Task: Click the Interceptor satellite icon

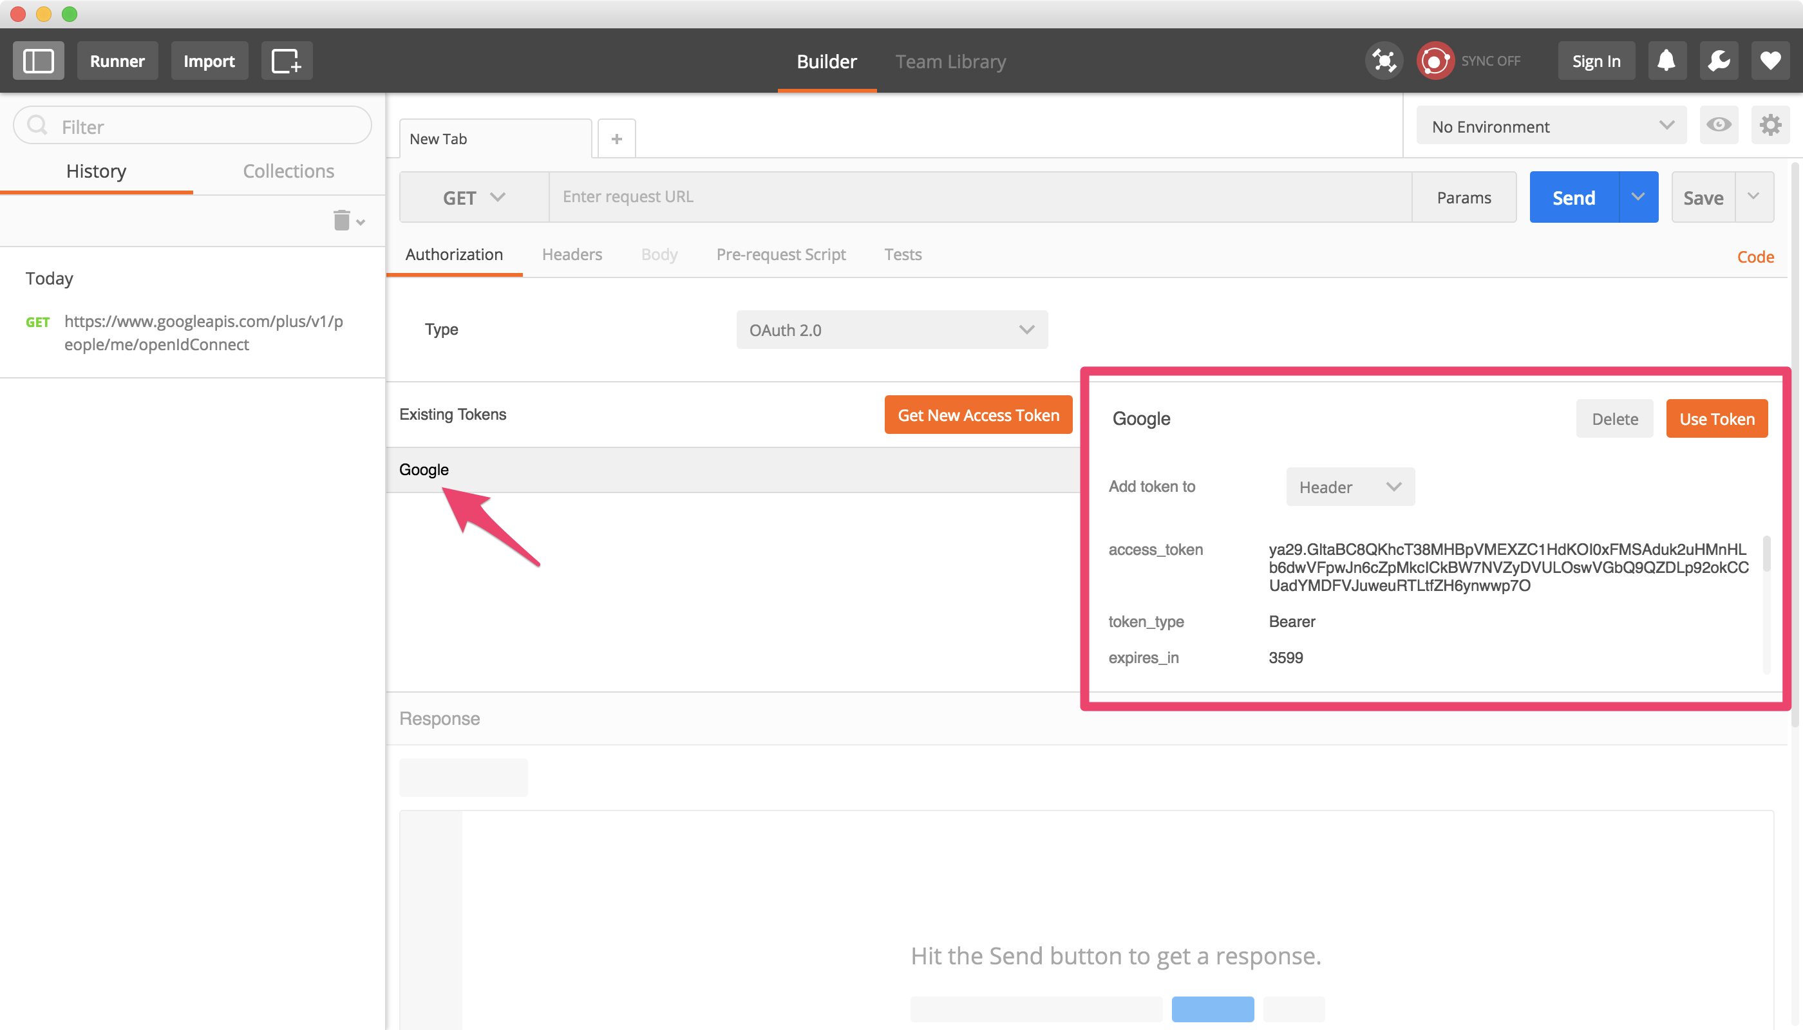Action: coord(1384,60)
